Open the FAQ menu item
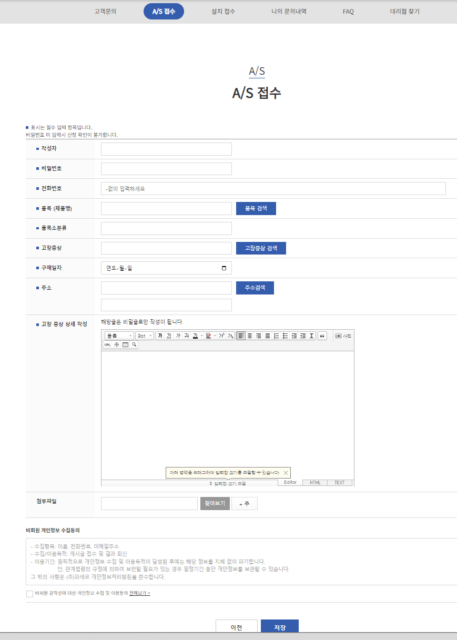 pos(348,12)
